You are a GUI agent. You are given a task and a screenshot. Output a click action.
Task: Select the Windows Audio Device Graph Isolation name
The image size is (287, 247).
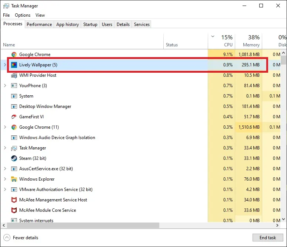[x=57, y=138]
